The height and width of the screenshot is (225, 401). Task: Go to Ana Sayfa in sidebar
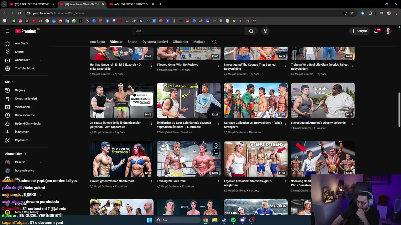[25, 43]
